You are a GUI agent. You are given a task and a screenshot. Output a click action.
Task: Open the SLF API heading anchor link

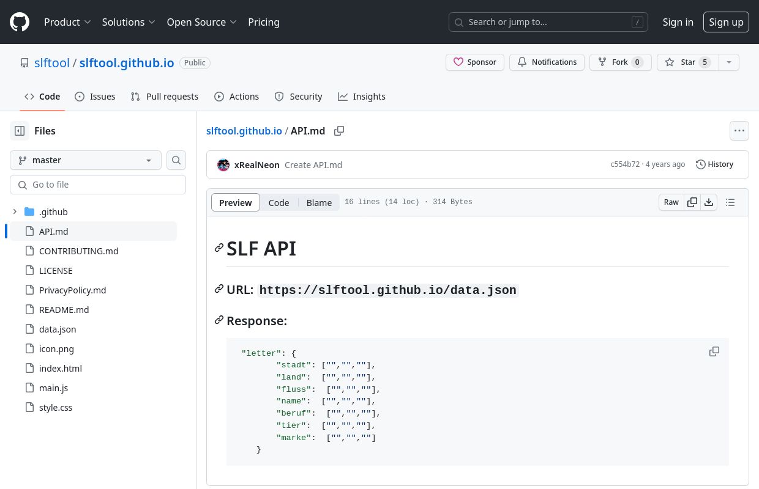click(x=219, y=248)
